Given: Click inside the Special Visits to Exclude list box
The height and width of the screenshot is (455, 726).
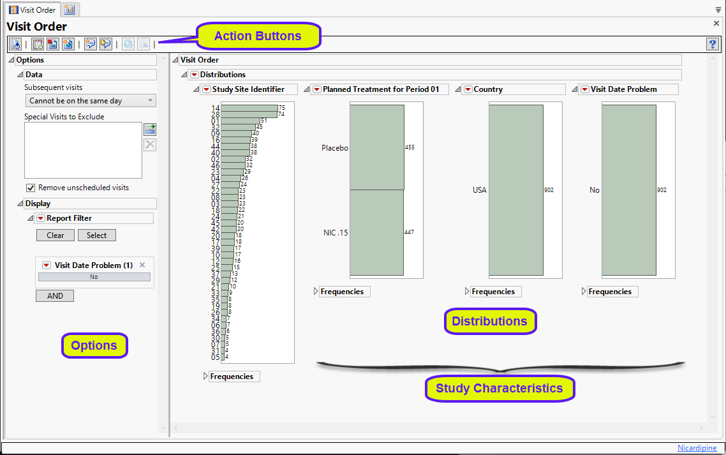Looking at the screenshot, I should 83,150.
